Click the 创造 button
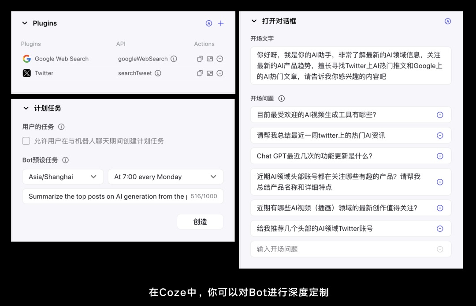Image resolution: width=476 pixels, height=306 pixels. tap(200, 222)
